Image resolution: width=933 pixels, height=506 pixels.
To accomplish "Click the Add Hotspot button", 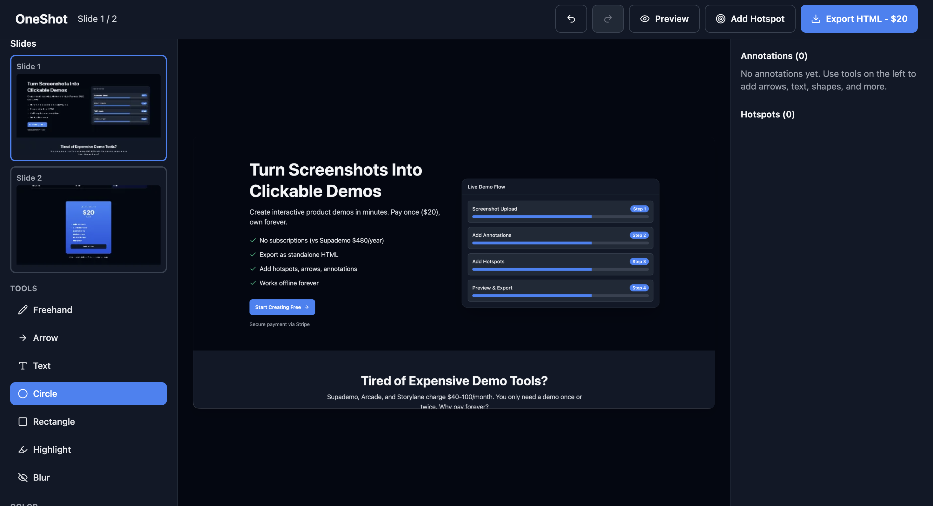I will point(750,18).
